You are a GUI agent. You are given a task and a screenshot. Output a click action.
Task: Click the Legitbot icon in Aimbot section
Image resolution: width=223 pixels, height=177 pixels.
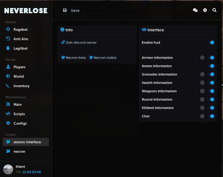(x=8, y=48)
